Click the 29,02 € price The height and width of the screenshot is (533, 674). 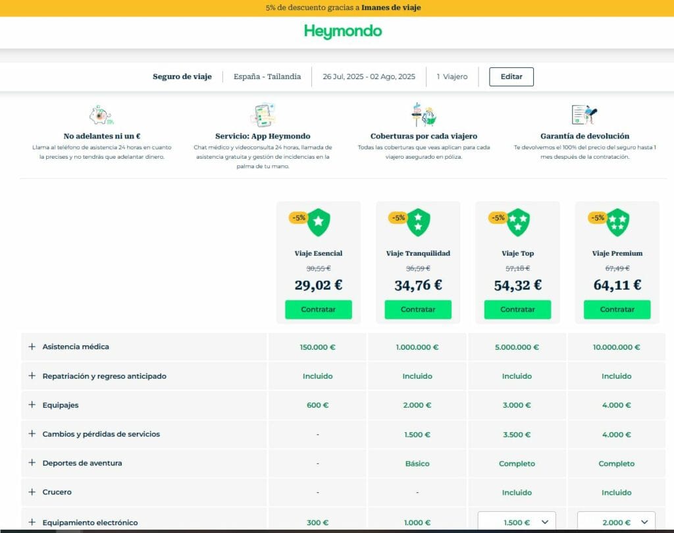click(319, 285)
